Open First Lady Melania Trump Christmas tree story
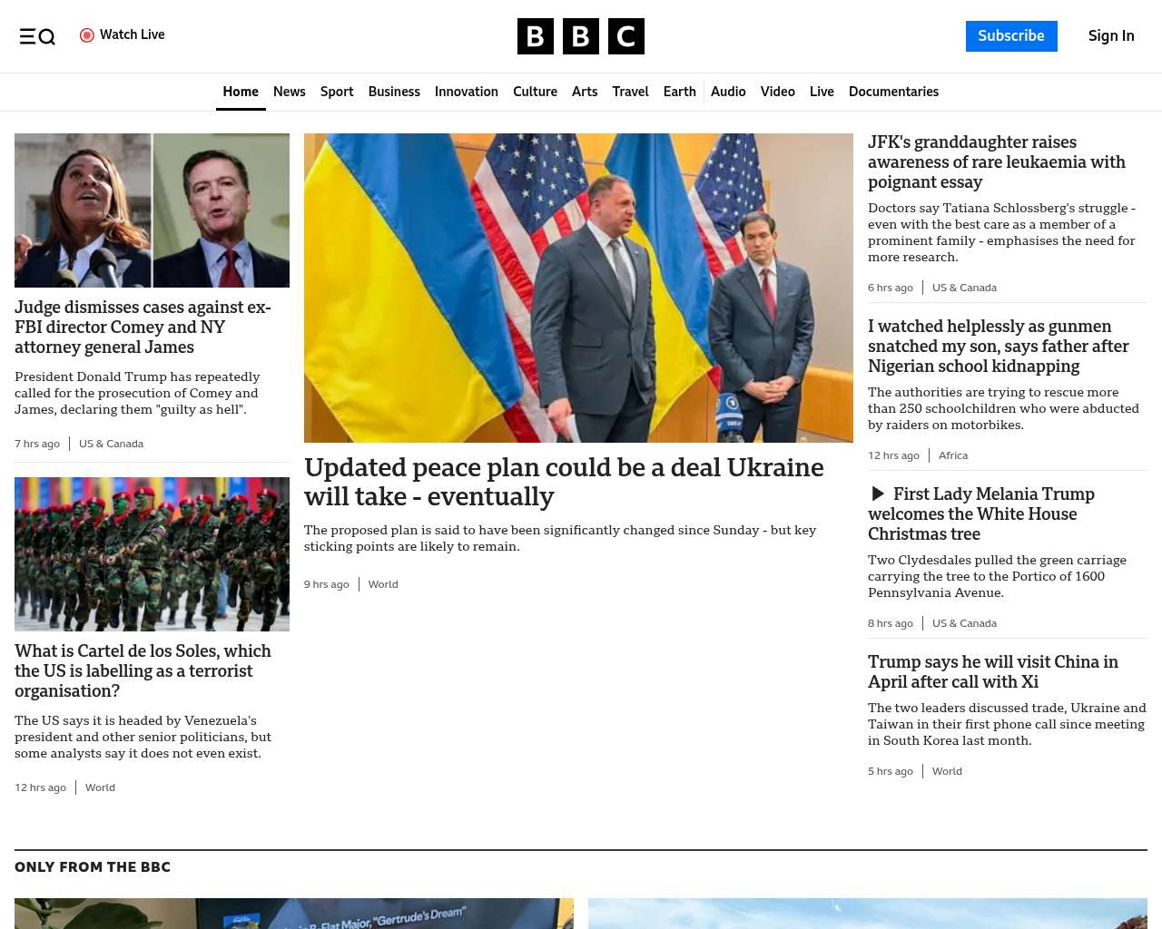Screen dimensions: 1162x929 (981, 514)
